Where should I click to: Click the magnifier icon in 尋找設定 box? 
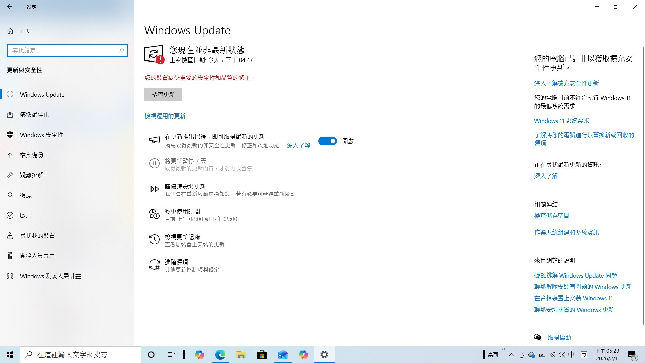[121, 50]
